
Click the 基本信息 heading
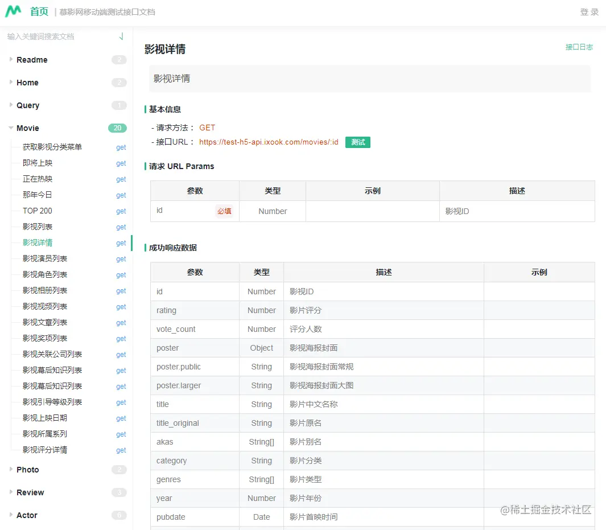(165, 109)
